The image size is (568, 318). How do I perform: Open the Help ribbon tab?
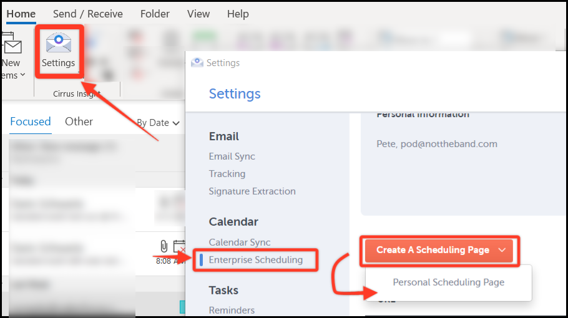click(238, 14)
